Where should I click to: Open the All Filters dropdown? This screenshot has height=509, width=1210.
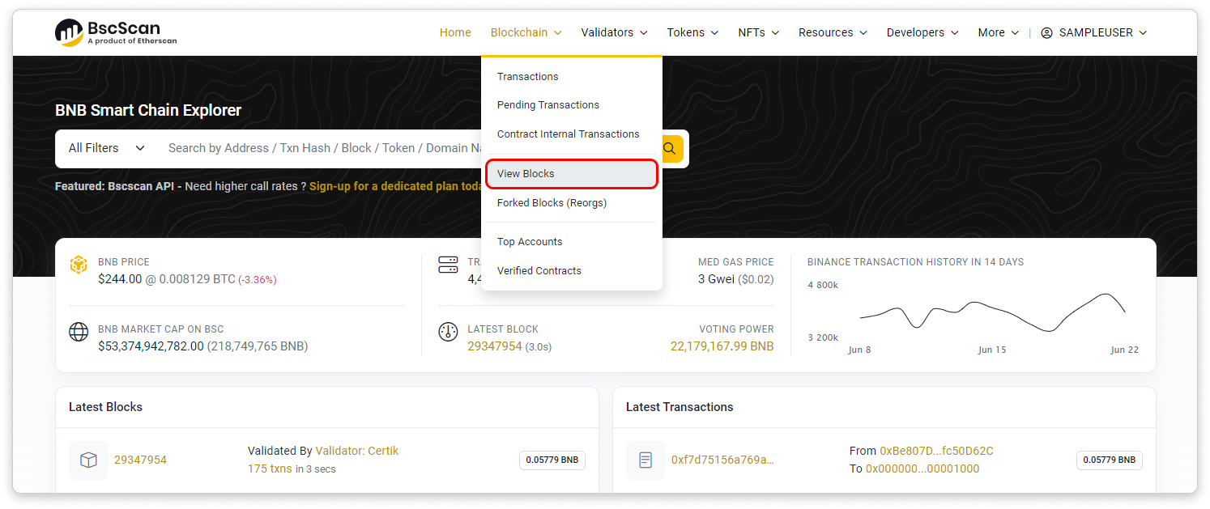[x=106, y=148]
